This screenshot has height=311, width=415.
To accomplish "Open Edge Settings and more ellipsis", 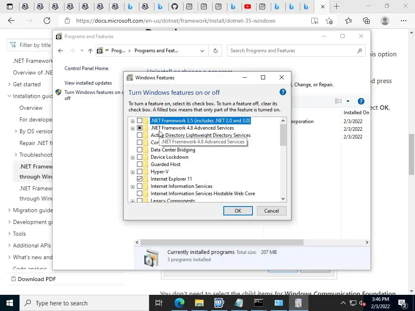I will click(403, 21).
